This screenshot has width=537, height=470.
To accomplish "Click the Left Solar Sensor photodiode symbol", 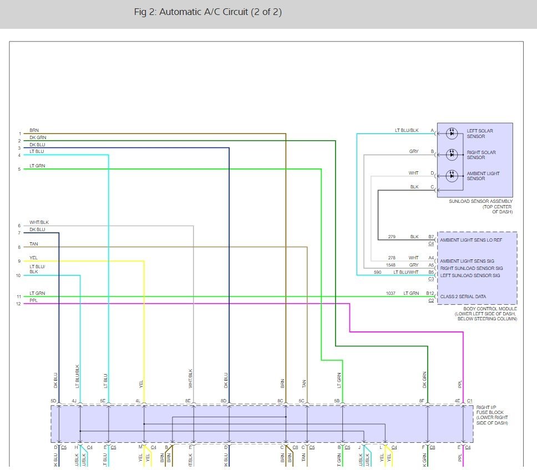I will pyautogui.click(x=452, y=134).
